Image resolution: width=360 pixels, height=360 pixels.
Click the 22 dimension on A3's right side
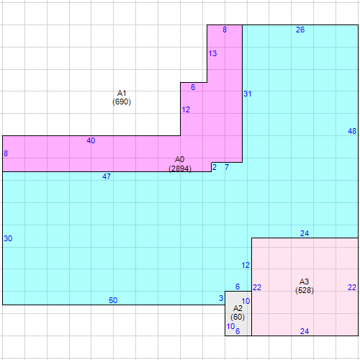[352, 287]
